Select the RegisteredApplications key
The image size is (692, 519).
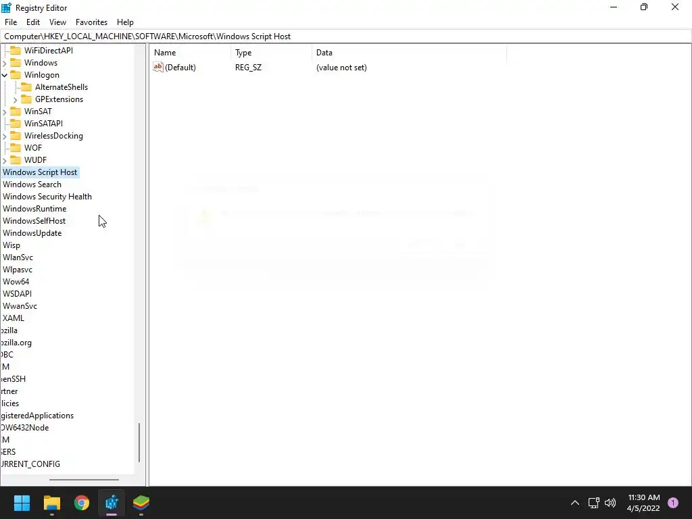[37, 416]
